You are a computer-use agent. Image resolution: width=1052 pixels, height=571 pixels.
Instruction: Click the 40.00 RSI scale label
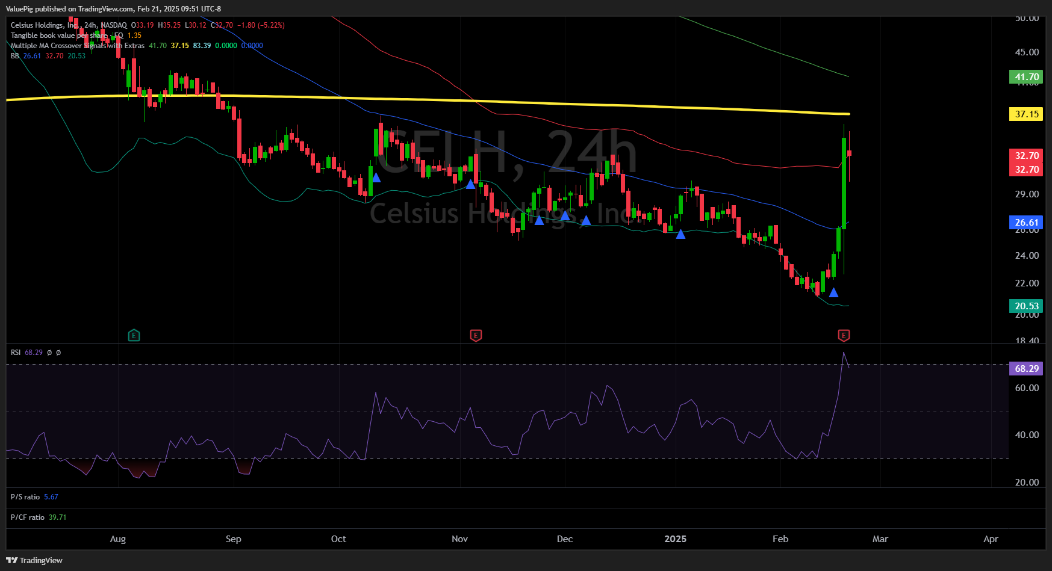click(1027, 435)
